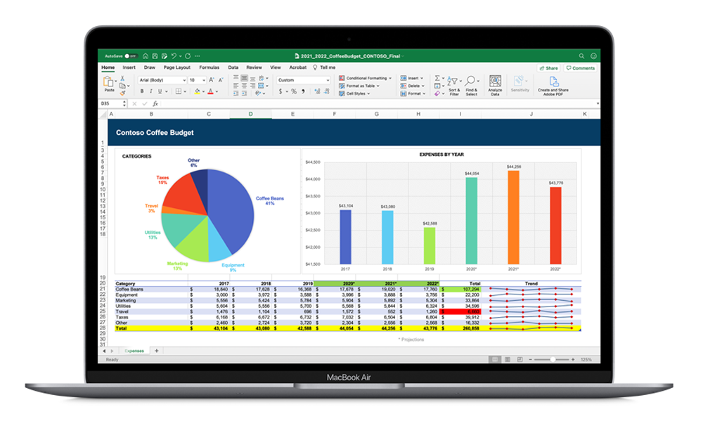Click the Name Box showing D35

(x=113, y=103)
